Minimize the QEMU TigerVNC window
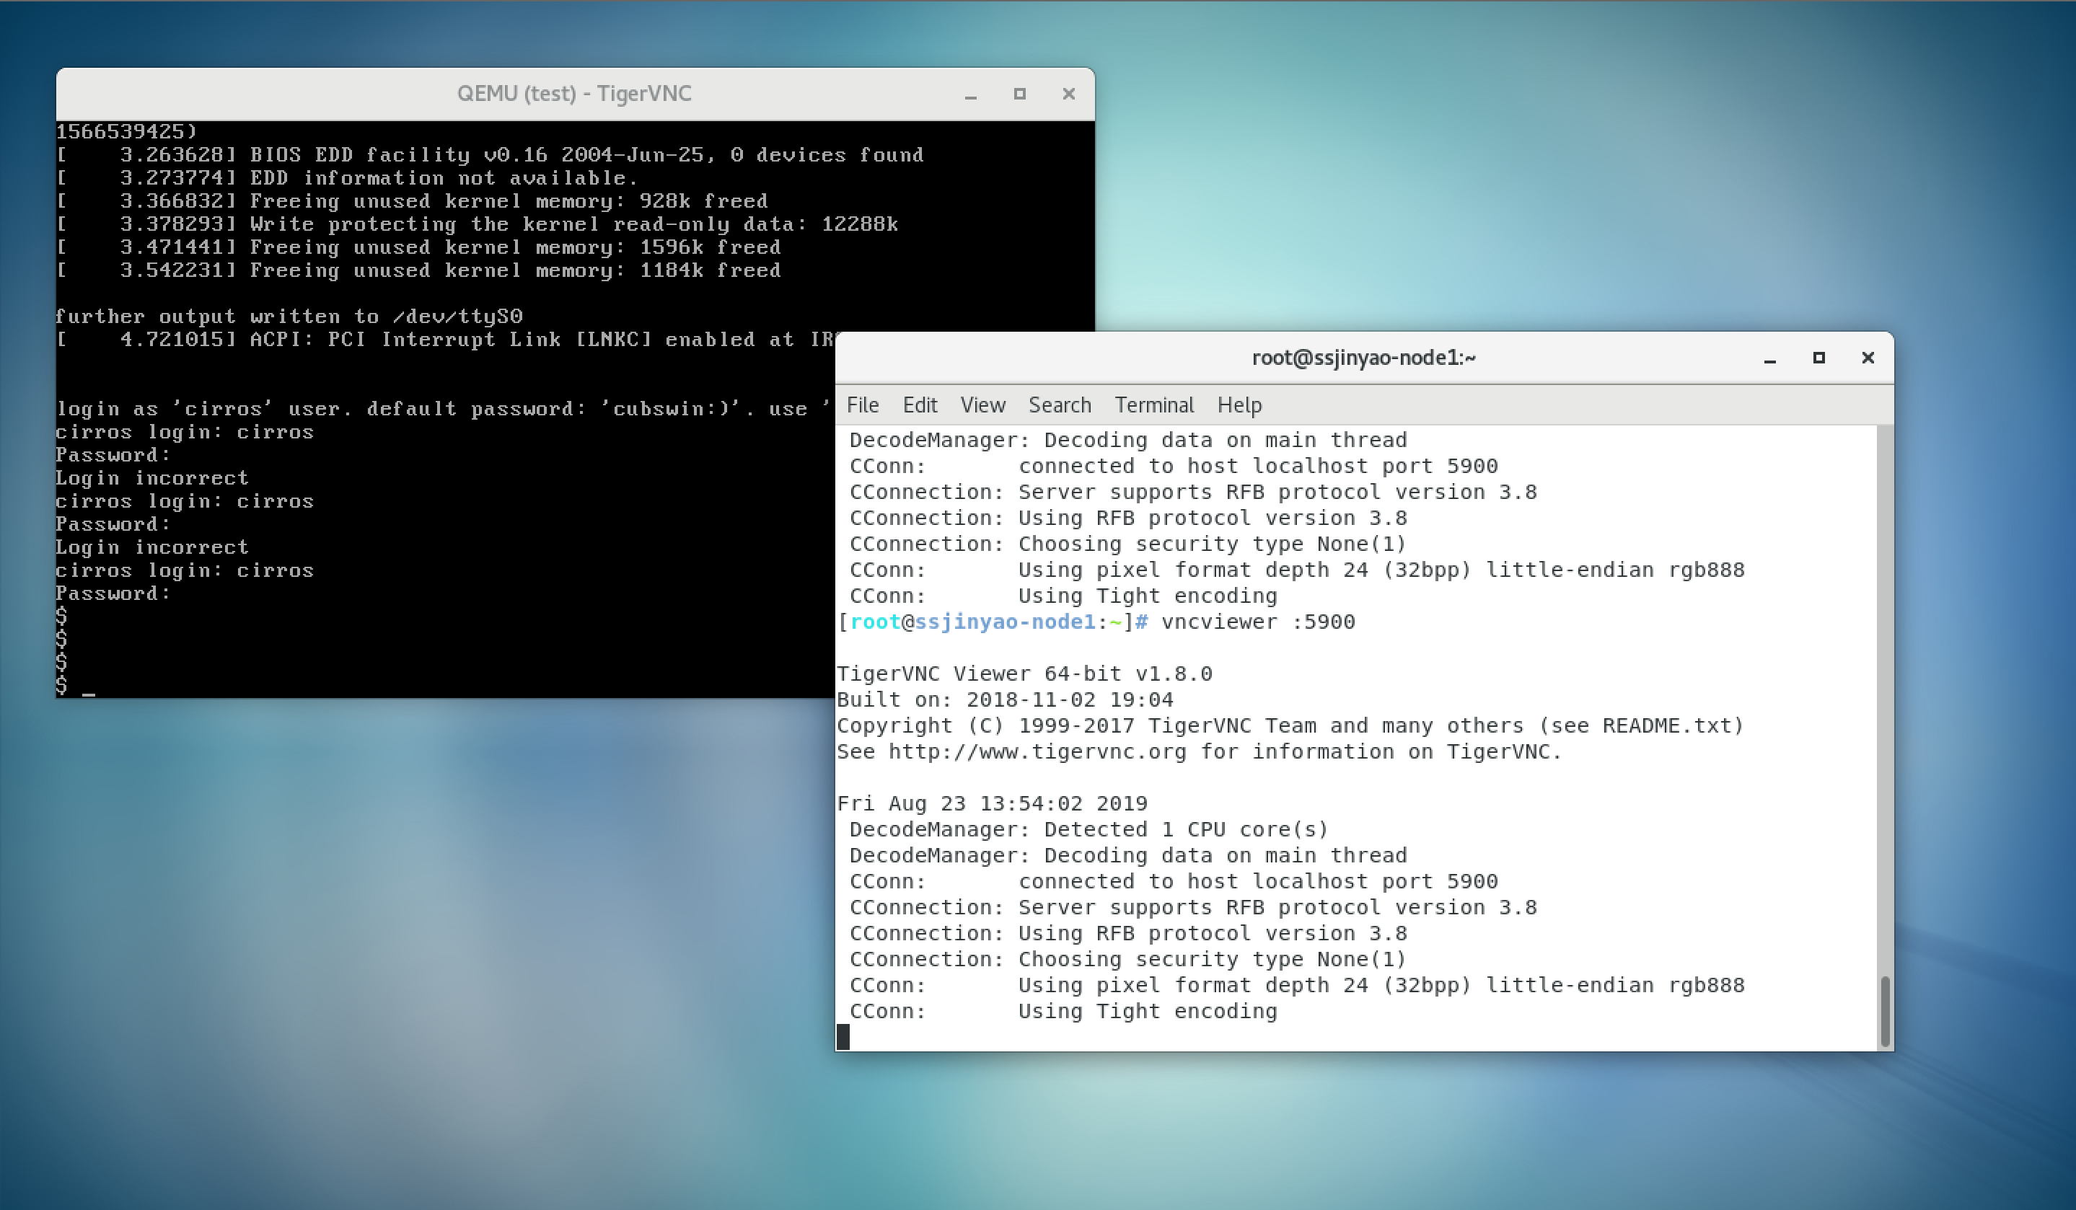This screenshot has width=2076, height=1210. tap(970, 94)
